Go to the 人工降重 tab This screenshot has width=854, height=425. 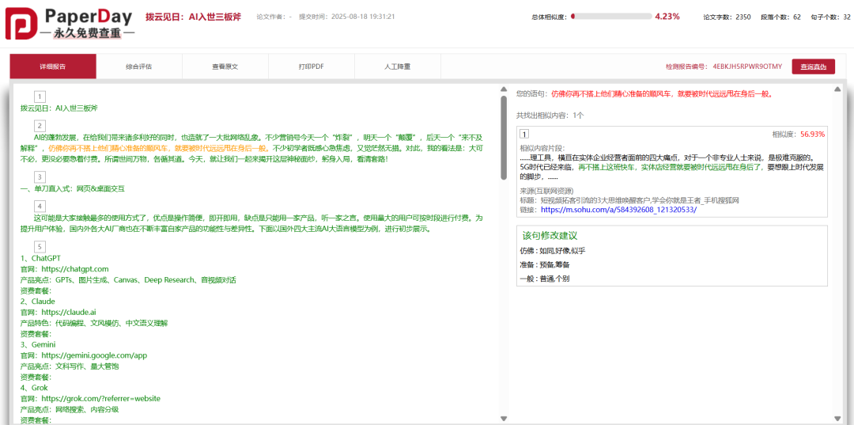point(397,66)
